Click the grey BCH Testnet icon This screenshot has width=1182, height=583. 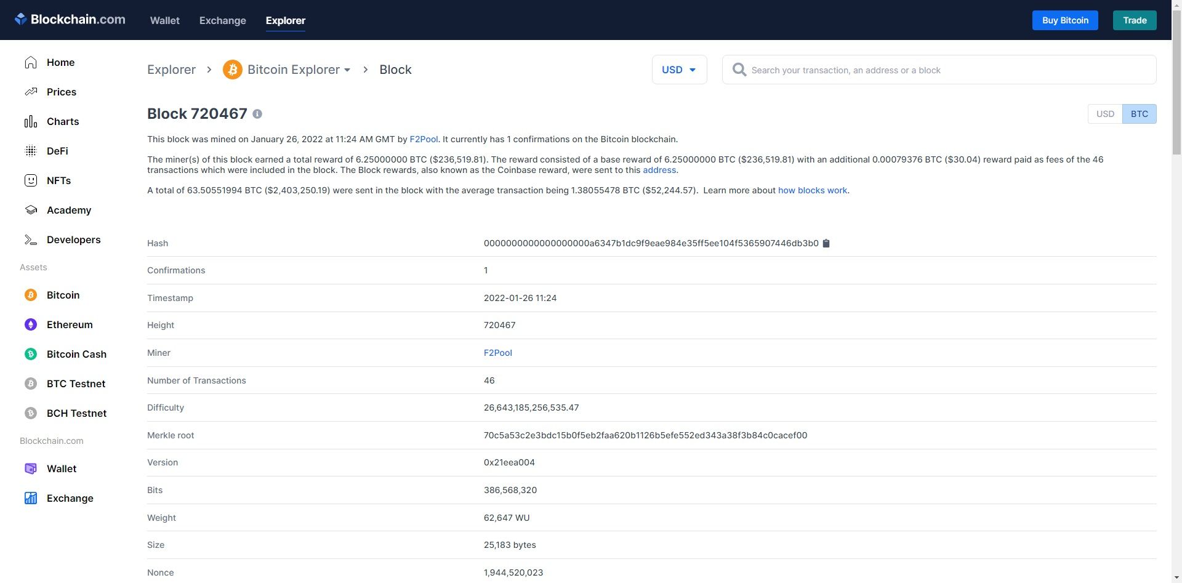pos(31,413)
